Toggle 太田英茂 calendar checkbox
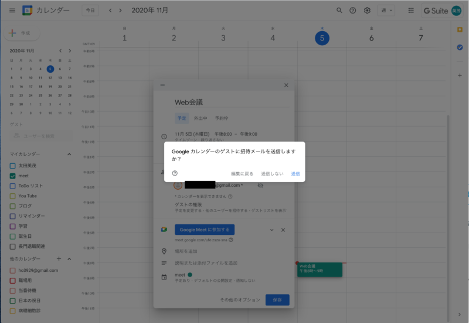The width and height of the screenshot is (469, 323). tap(12, 166)
